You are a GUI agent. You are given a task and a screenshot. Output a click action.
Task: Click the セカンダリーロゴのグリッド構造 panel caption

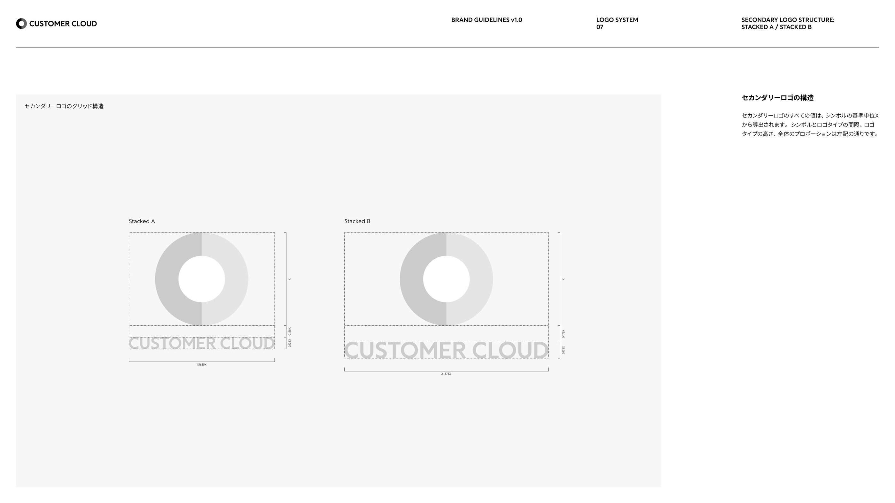click(64, 106)
